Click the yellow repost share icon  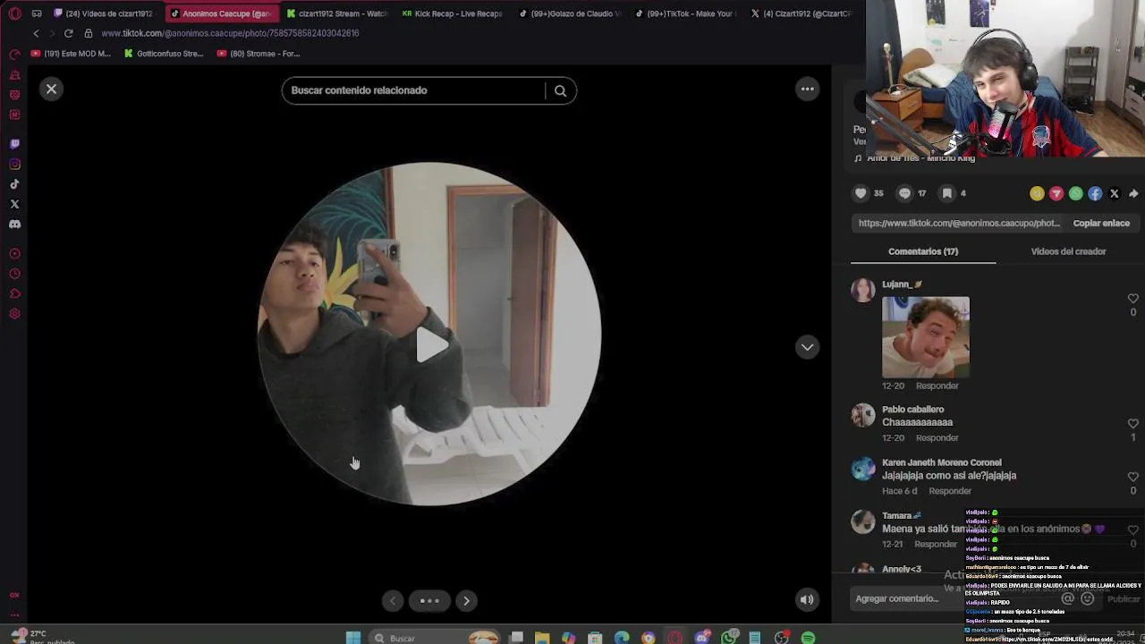tap(1037, 193)
